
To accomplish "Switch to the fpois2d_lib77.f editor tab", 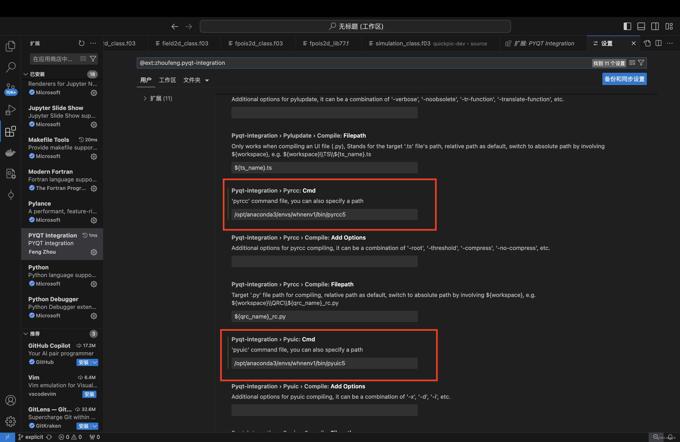I will click(329, 43).
